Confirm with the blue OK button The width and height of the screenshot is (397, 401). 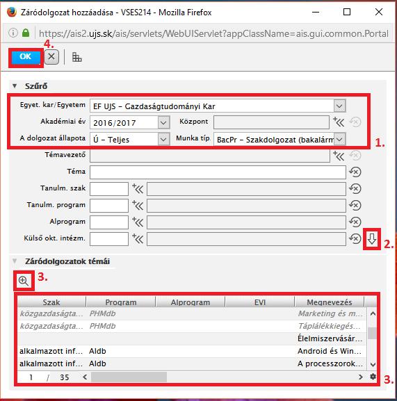pyautogui.click(x=26, y=57)
